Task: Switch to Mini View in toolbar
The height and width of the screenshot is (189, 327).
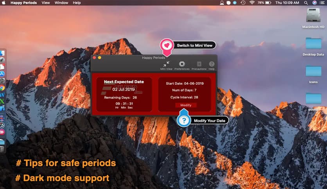Action: click(x=166, y=64)
